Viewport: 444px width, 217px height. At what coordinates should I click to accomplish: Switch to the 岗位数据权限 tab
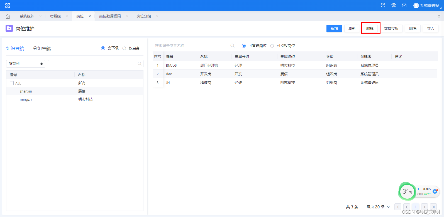[x=110, y=16]
